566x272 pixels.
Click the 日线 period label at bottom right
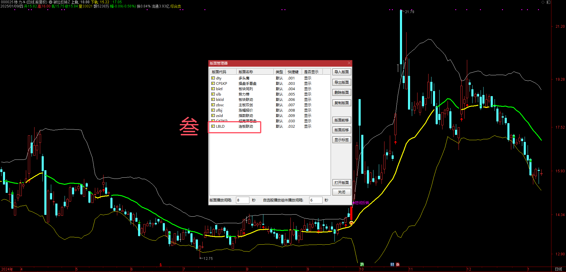click(559, 269)
